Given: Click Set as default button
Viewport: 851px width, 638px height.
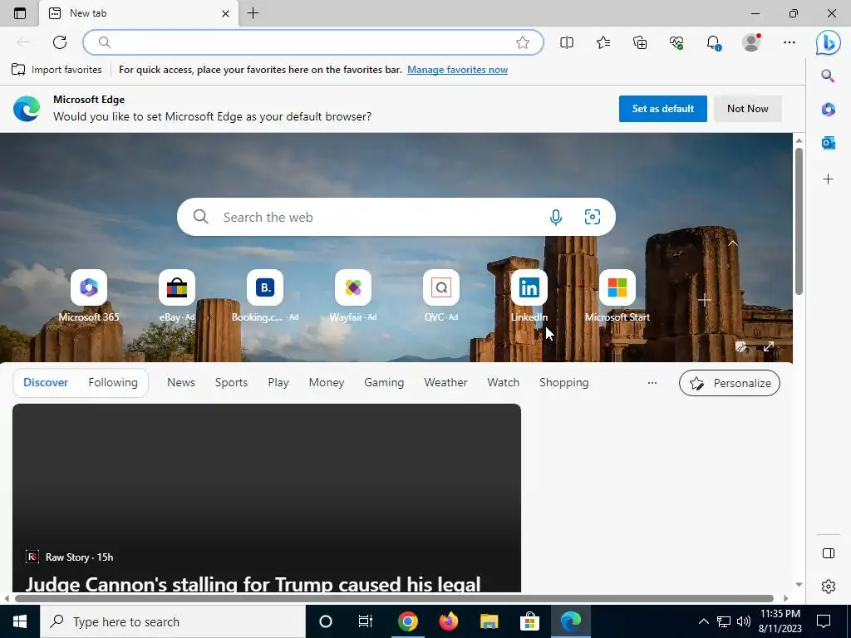Looking at the screenshot, I should tap(662, 109).
